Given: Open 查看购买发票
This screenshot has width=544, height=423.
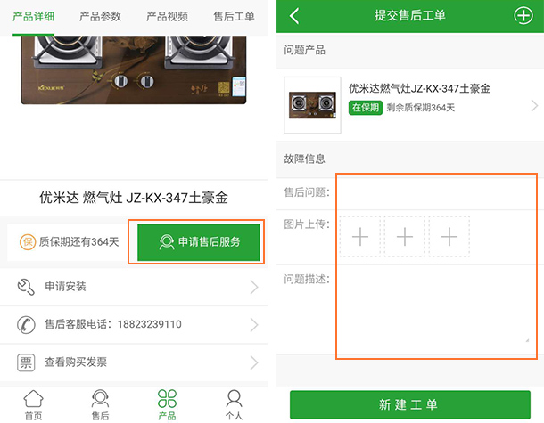Looking at the screenshot, I should [x=134, y=362].
